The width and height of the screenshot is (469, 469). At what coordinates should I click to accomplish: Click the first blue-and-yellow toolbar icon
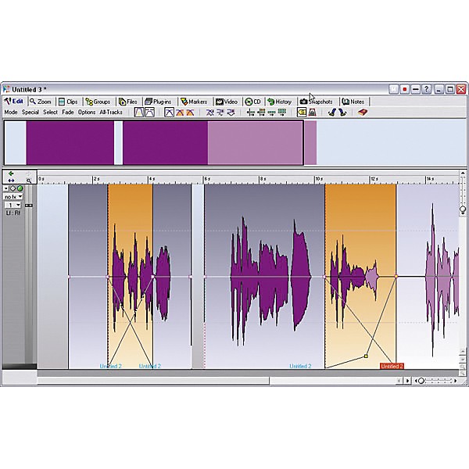pyautogui.click(x=331, y=113)
